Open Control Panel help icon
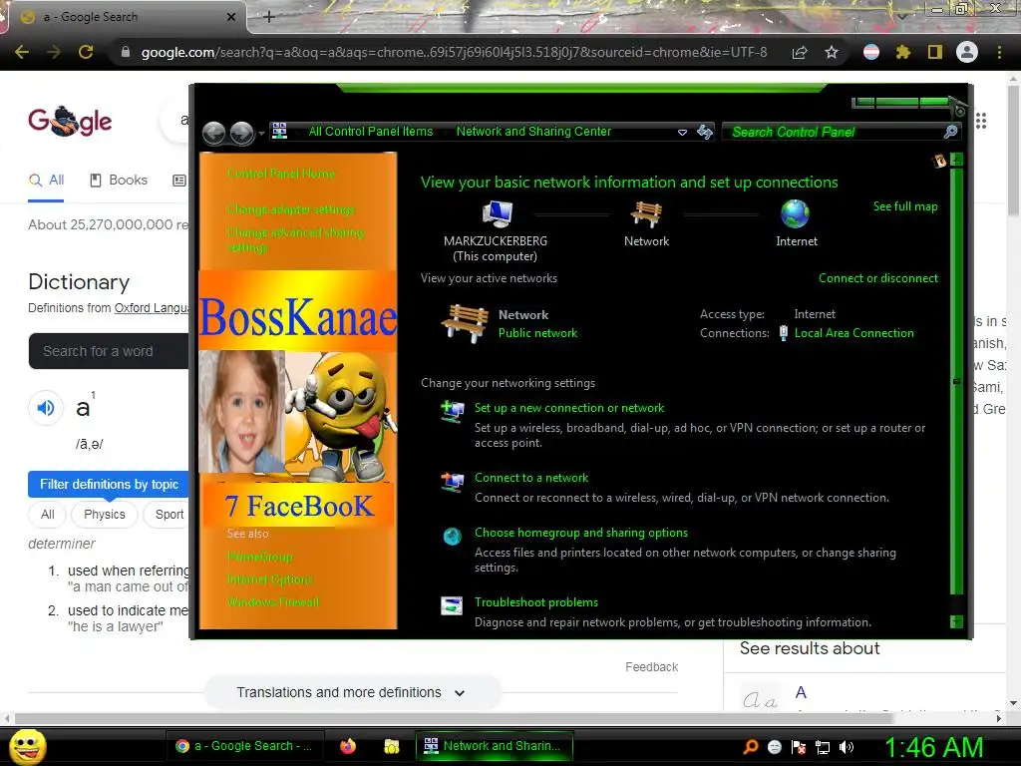The height and width of the screenshot is (766, 1021). coord(939,161)
